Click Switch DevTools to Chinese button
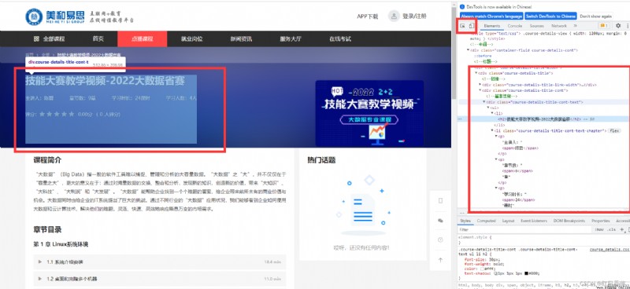 [x=550, y=16]
